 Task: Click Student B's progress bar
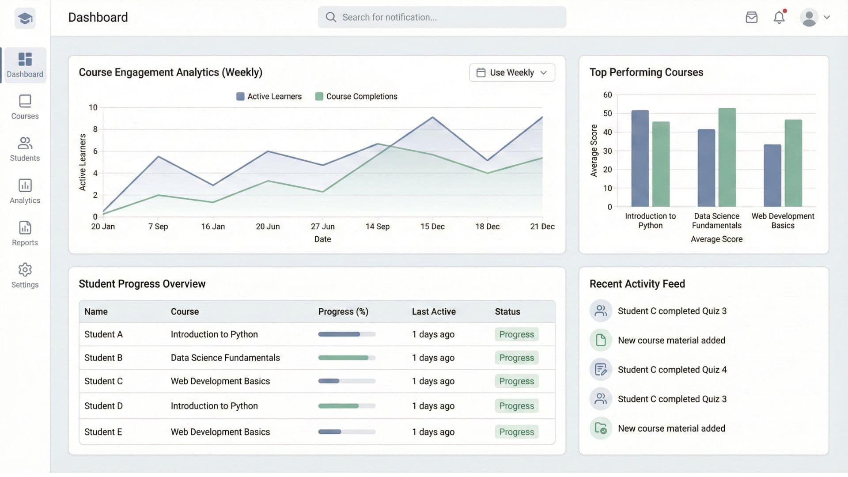coord(347,358)
